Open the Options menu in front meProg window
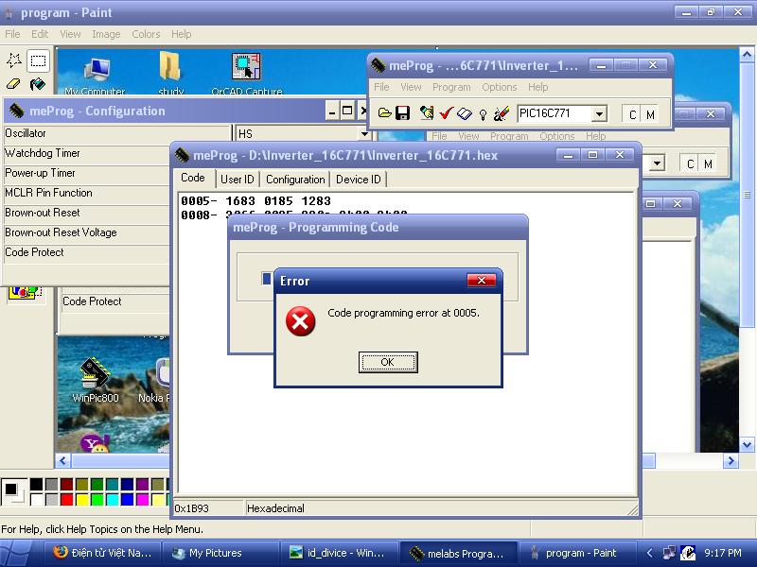The image size is (757, 567). [x=500, y=87]
